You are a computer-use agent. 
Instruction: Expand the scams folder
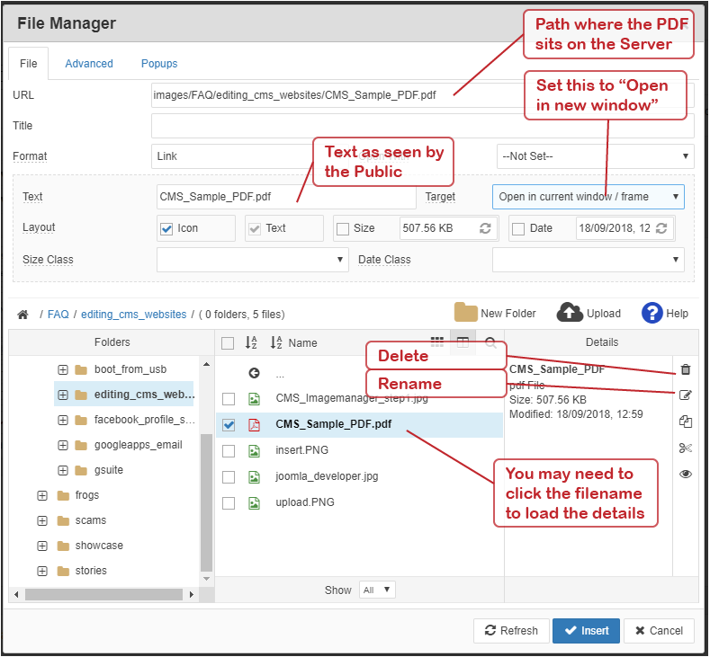[x=42, y=521]
